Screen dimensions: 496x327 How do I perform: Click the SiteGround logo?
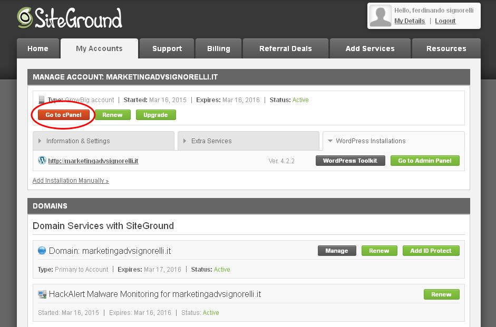coord(70,18)
